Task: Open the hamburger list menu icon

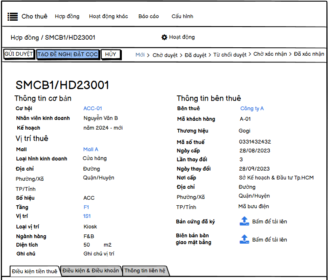Action: [x=13, y=16]
